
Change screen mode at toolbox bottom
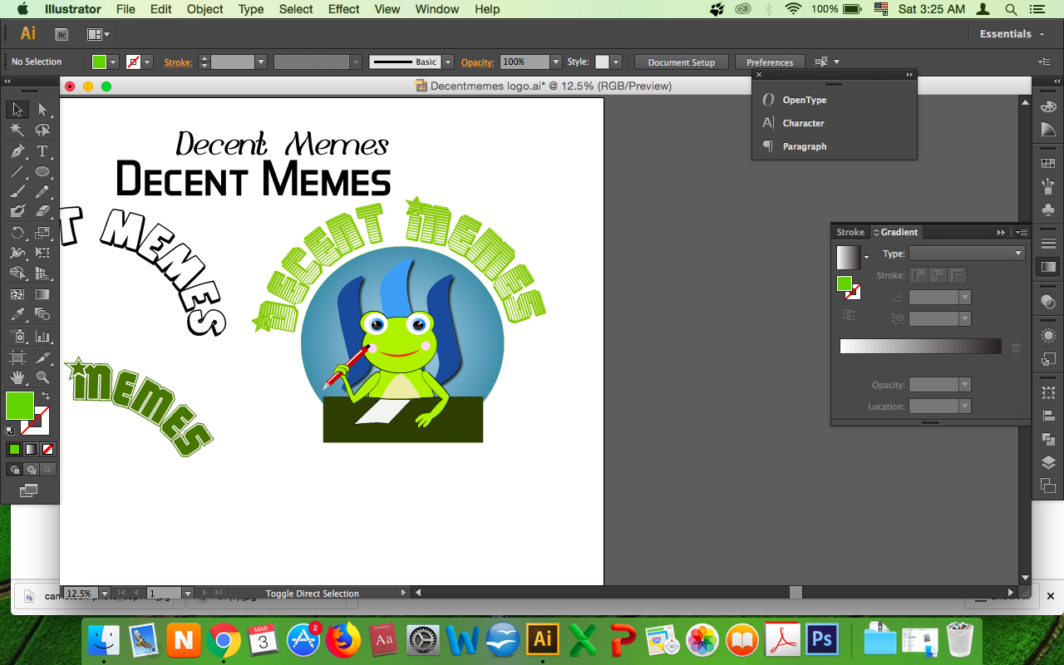tap(29, 491)
